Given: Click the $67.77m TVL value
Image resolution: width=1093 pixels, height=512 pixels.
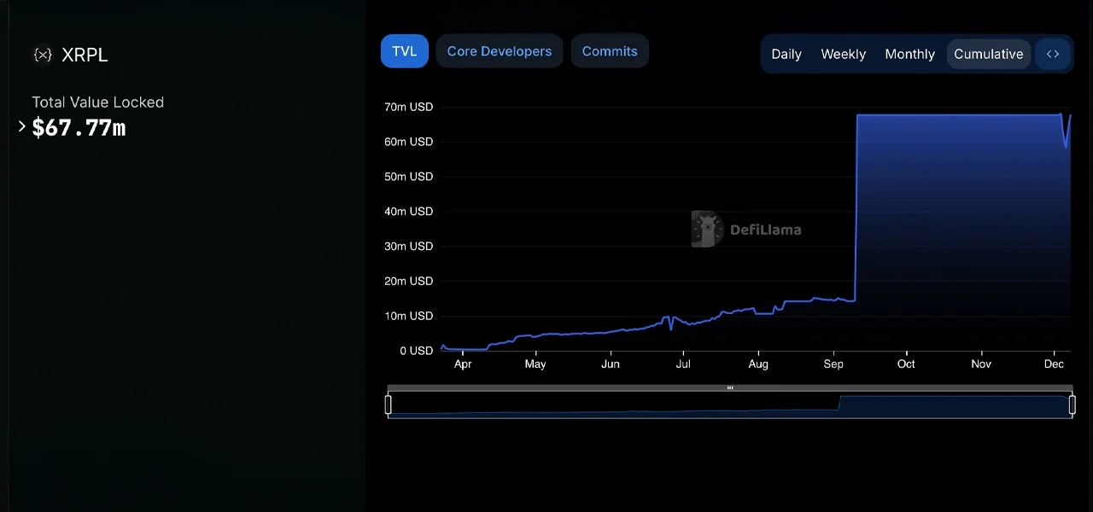Looking at the screenshot, I should pos(79,128).
